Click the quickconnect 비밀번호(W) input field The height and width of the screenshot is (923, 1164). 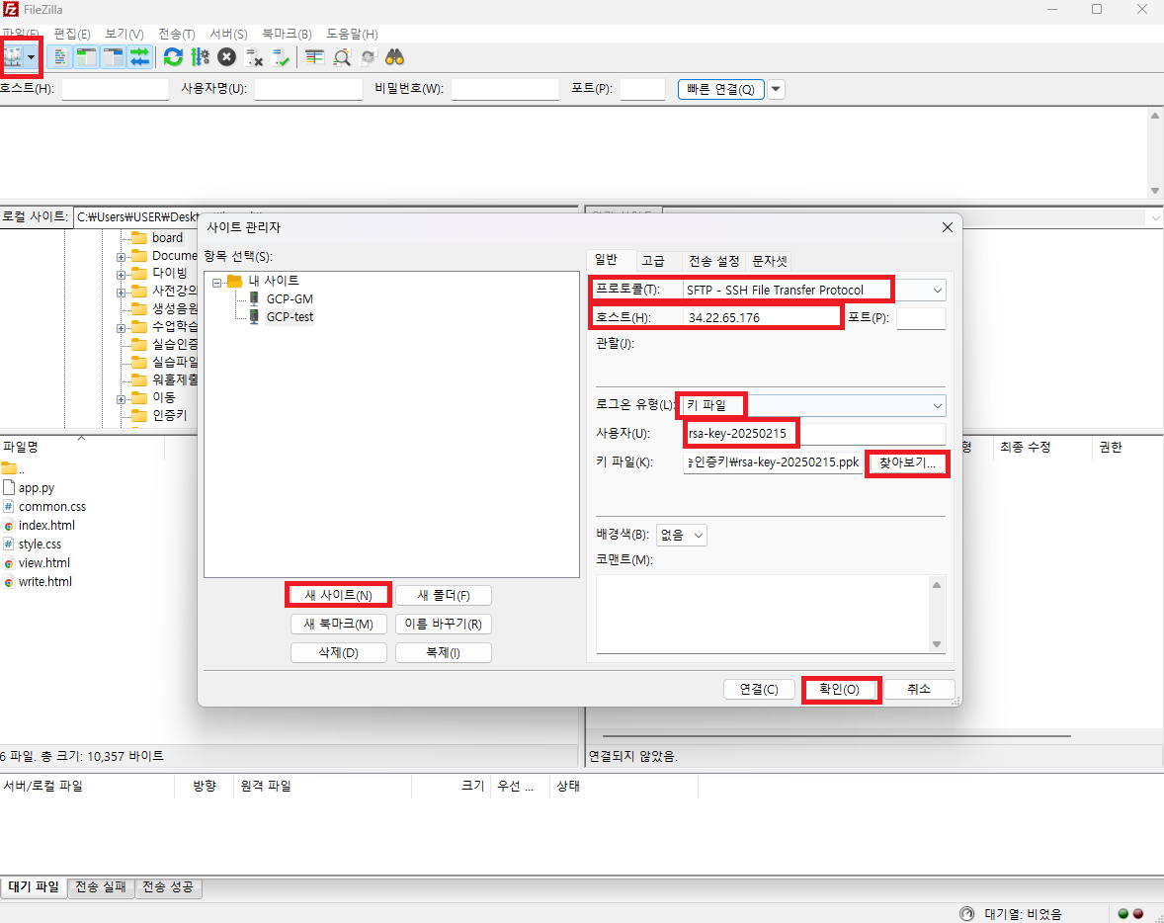(505, 89)
